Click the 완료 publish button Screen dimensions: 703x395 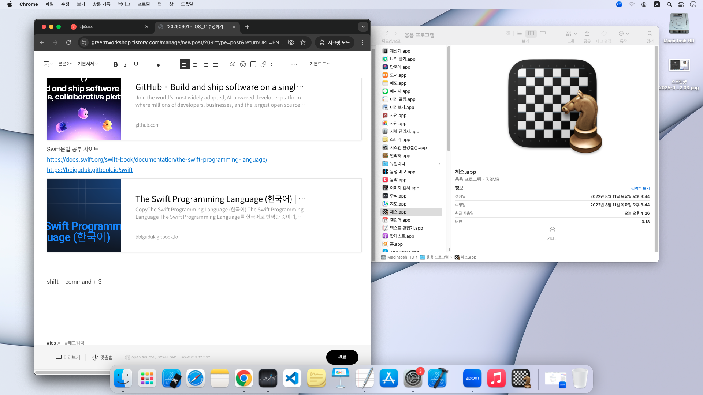342,357
